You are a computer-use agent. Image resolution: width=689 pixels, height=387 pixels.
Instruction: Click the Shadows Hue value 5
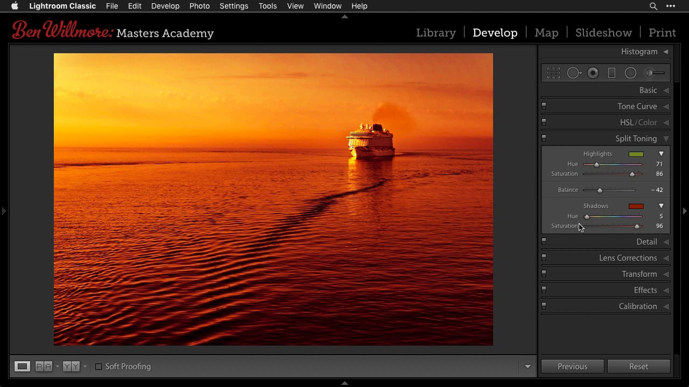click(x=661, y=216)
